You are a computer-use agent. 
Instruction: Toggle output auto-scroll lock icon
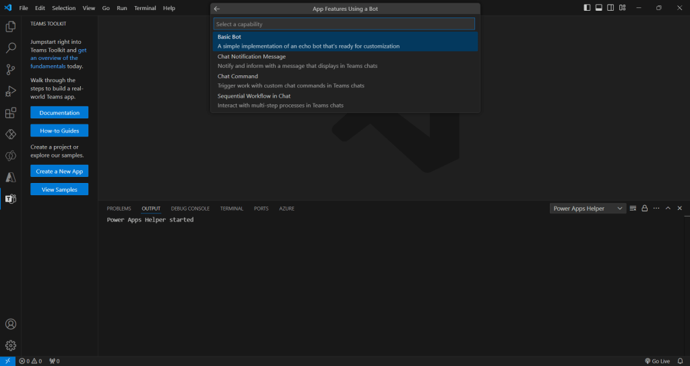point(645,209)
